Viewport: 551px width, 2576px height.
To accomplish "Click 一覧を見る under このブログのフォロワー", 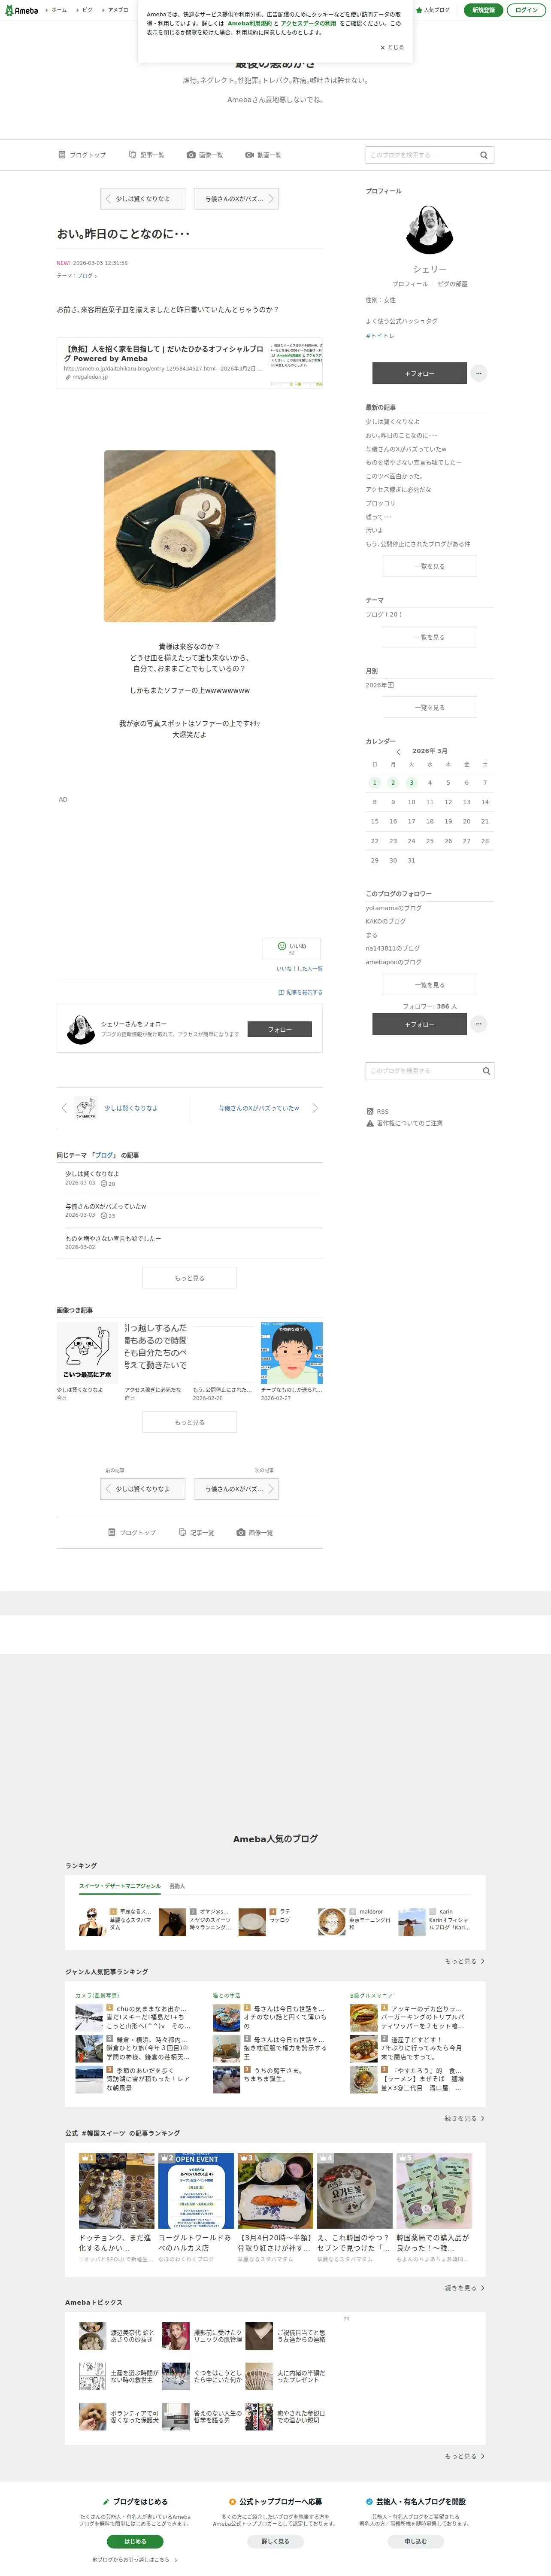I will [430, 985].
